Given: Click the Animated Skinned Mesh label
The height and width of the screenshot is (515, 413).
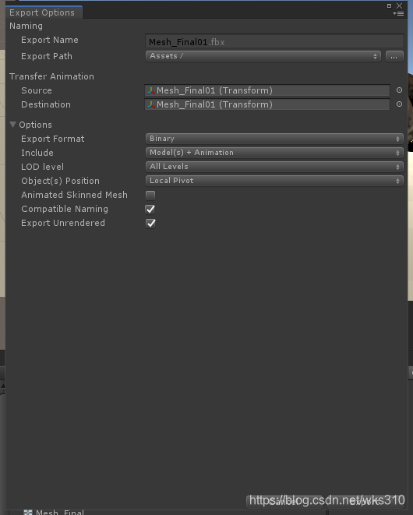Looking at the screenshot, I should click(74, 195).
